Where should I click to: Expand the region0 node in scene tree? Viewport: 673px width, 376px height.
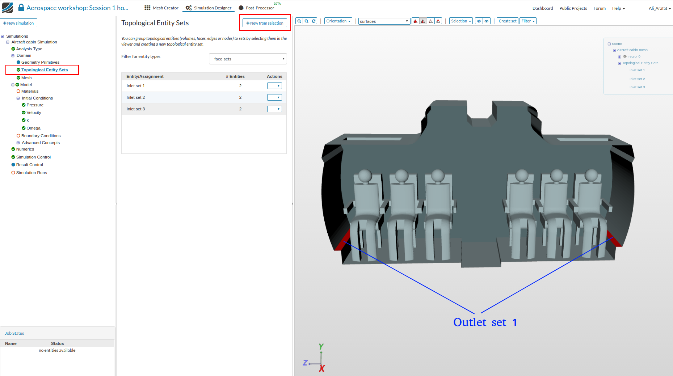click(x=619, y=57)
